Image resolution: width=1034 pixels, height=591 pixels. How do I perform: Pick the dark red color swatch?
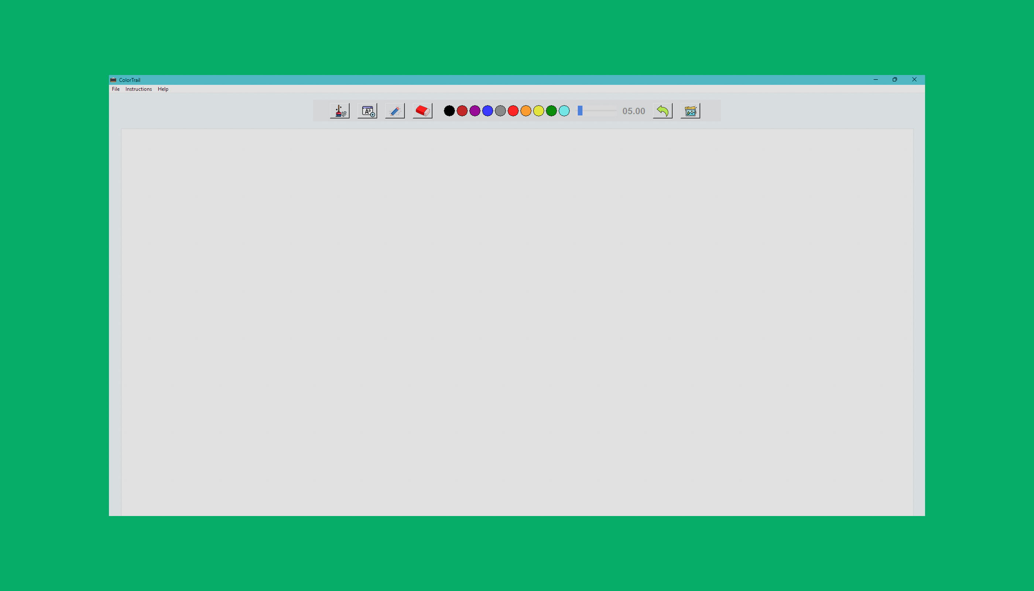click(462, 111)
